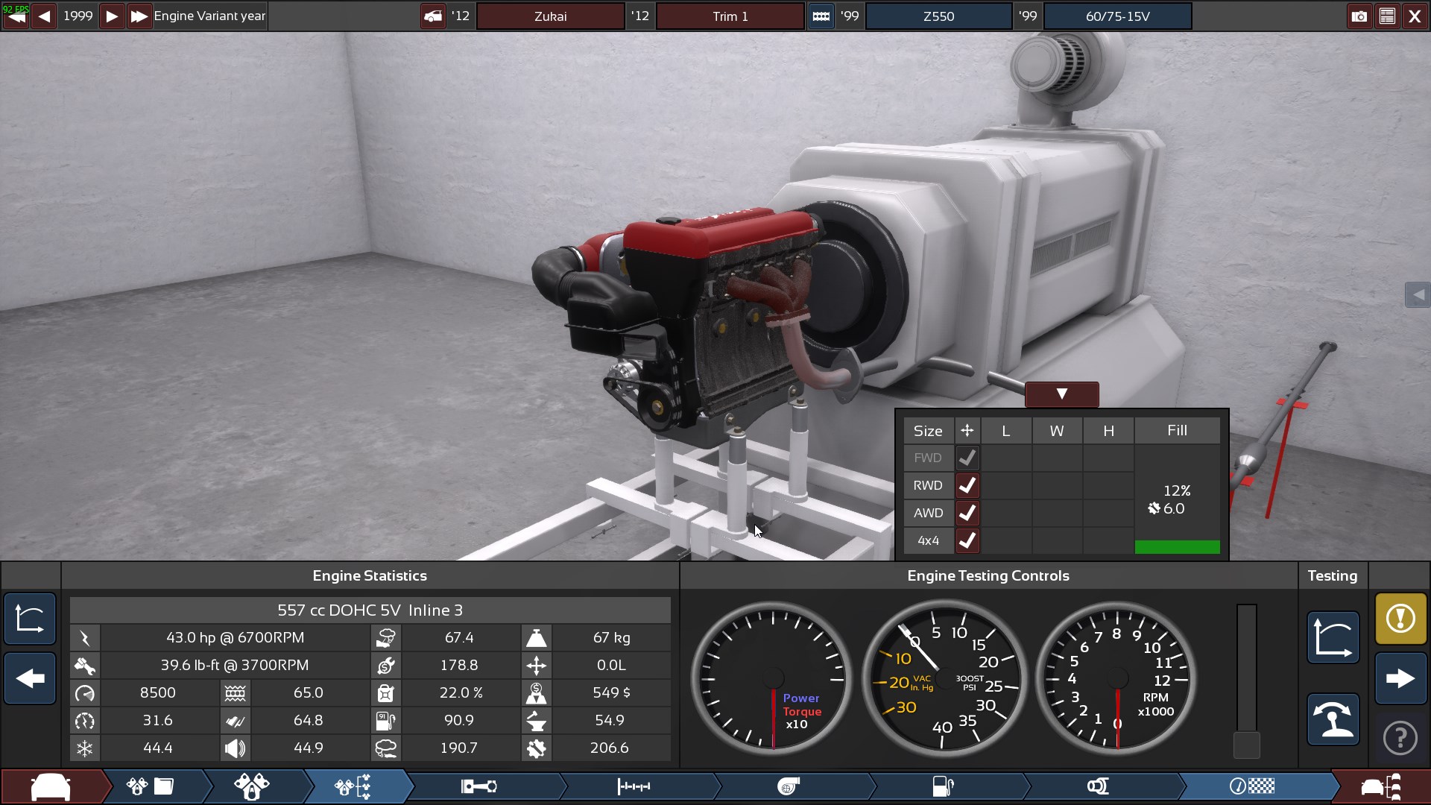Image resolution: width=1431 pixels, height=805 pixels.
Task: Toggle the FWD fit checkbox
Action: pyautogui.click(x=967, y=458)
